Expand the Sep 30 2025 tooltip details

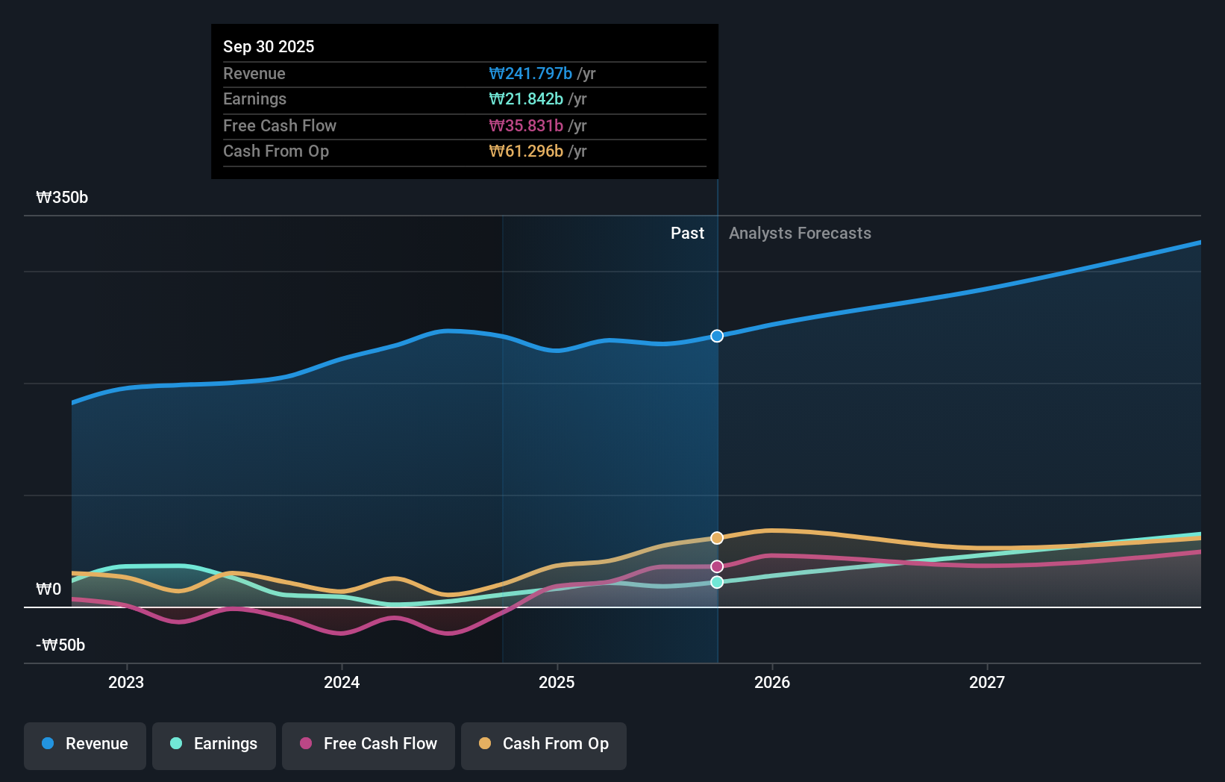pos(269,46)
